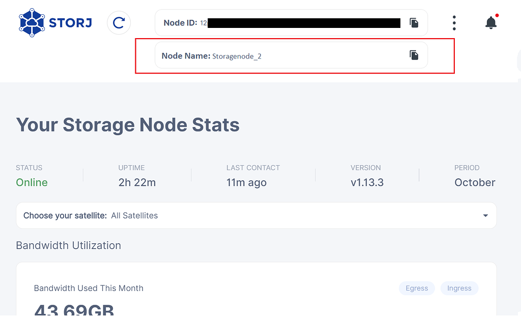521x320 pixels.
Task: Open the Choose your satellite dropdown
Action: [x=256, y=215]
